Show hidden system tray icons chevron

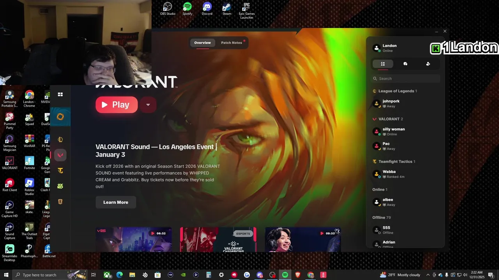[428, 275]
